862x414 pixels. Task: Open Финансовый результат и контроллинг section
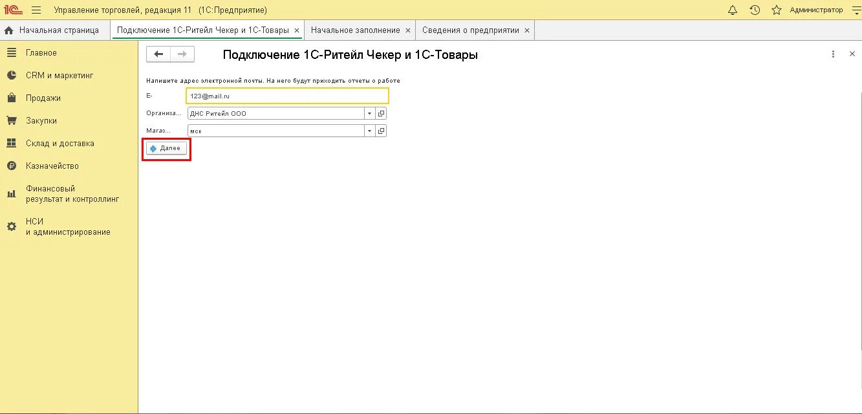[x=72, y=194]
